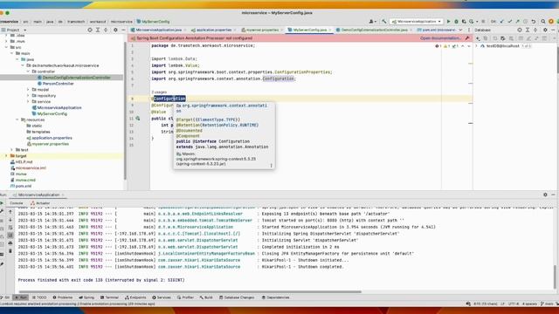
Task: Expand the test folder node
Action: pos(11,150)
